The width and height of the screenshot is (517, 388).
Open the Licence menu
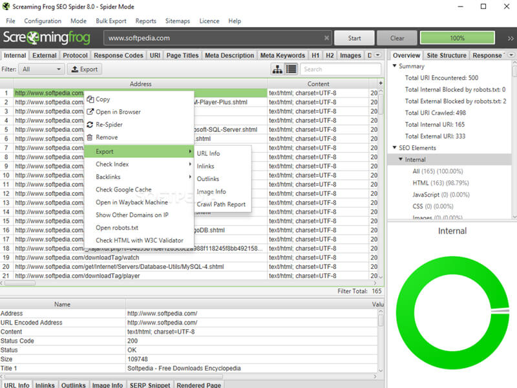pos(209,21)
